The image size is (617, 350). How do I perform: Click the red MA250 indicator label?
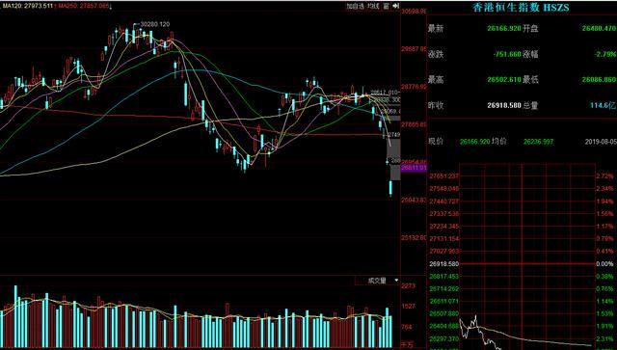tap(84, 7)
